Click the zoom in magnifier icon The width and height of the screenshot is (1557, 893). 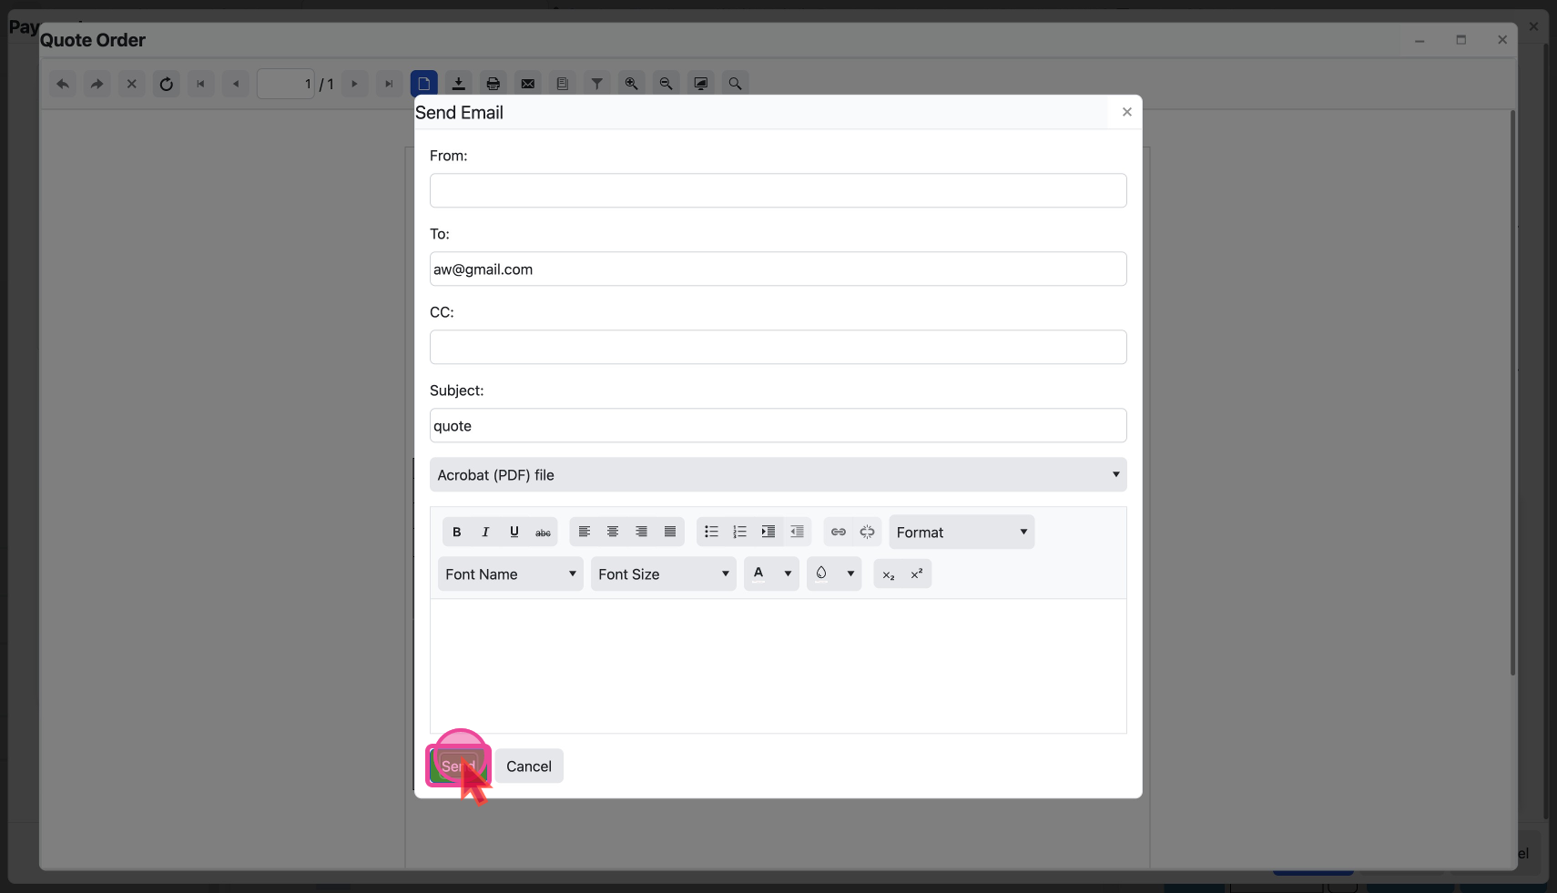[631, 83]
